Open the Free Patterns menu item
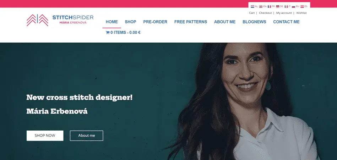The width and height of the screenshot is (337, 160). [x=191, y=22]
